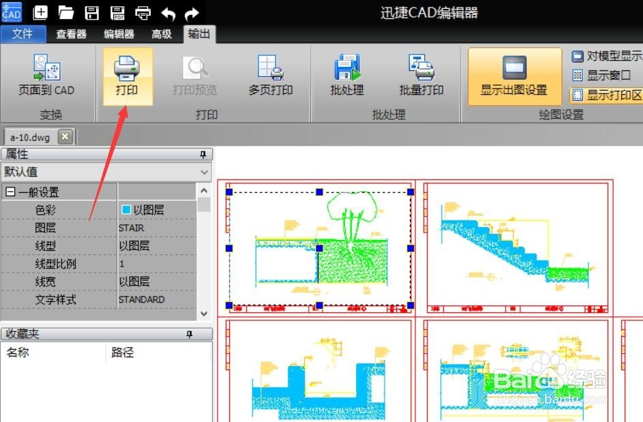The width and height of the screenshot is (643, 422).
Task: Click the blue 色彩 color swatch
Action: [126, 209]
